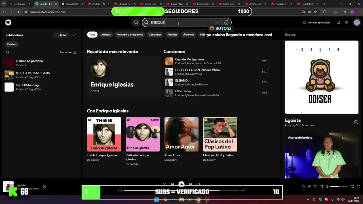The image size is (363, 204).
Task: Open Radio de Enrique Iglesias card
Action: pyautogui.click(x=143, y=141)
